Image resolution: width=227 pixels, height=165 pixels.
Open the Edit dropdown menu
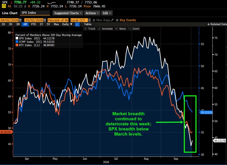[x=107, y=13]
